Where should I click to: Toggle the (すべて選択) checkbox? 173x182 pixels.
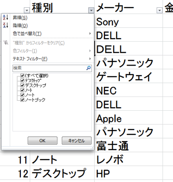click(22, 76)
